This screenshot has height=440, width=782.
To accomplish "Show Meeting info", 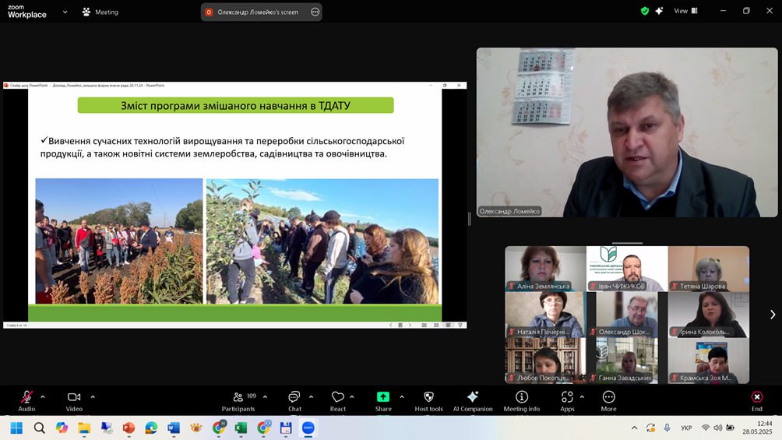I will point(522,400).
